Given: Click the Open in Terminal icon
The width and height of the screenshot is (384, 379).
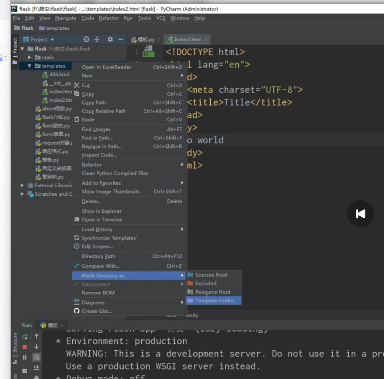Looking at the screenshot, I should click(x=77, y=219).
